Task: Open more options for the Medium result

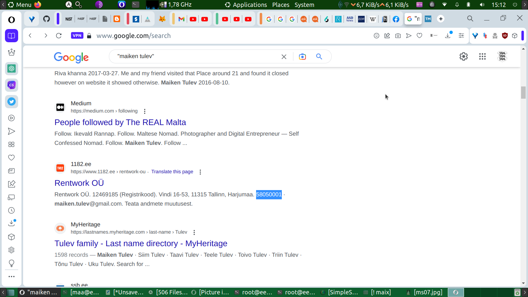Action: point(145,111)
